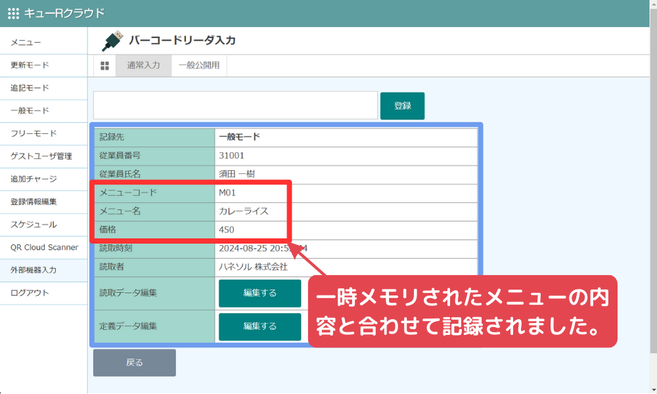The width and height of the screenshot is (657, 394).
Task: Click the メニュー名 label cell
Action: pyautogui.click(x=154, y=212)
